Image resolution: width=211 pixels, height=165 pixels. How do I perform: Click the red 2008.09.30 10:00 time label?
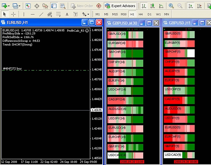pyautogui.click(x=186, y=162)
